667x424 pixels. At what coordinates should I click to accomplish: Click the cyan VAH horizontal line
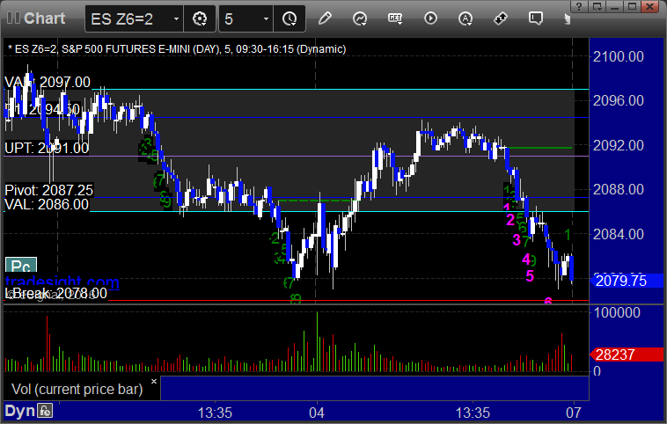point(341,90)
